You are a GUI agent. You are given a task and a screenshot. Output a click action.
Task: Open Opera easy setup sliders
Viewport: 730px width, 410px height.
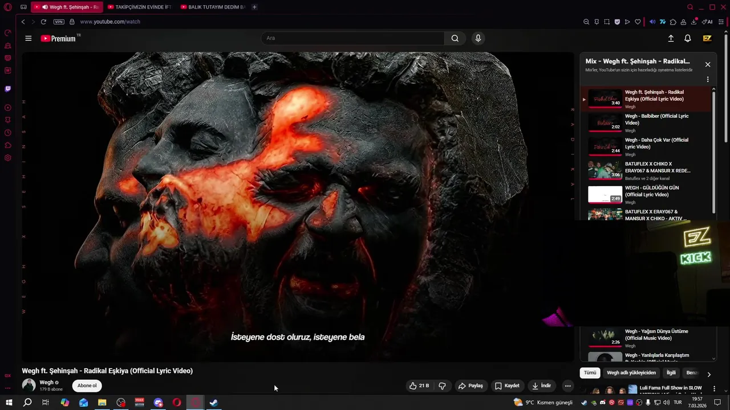coord(721,22)
